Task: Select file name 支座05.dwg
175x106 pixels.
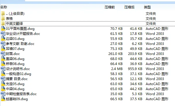Action: (x=15, y=84)
